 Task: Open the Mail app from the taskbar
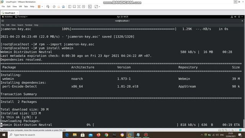pyautogui.click(x=91, y=135)
